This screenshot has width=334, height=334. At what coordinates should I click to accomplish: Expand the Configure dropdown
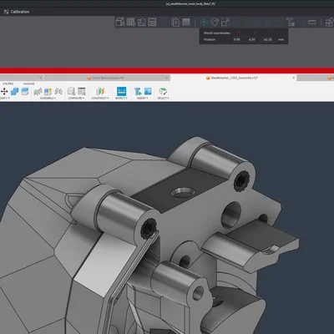coord(76,99)
